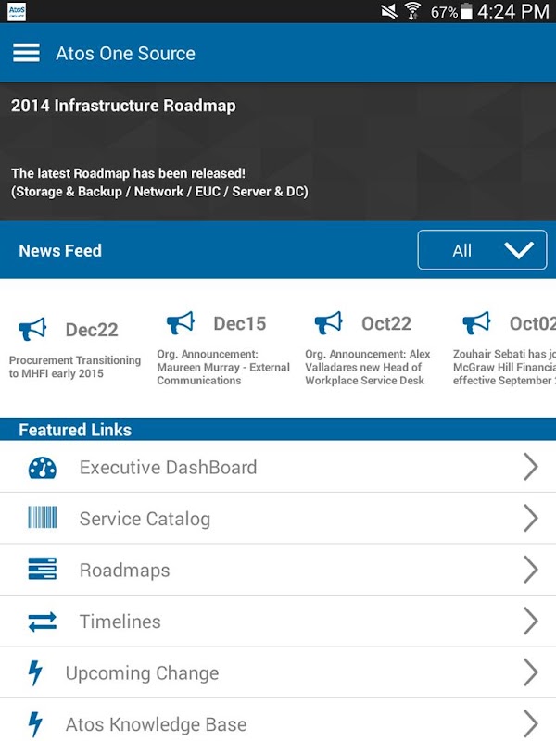Image resolution: width=556 pixels, height=741 pixels.
Task: Go to Roadmaps
Action: 278,570
